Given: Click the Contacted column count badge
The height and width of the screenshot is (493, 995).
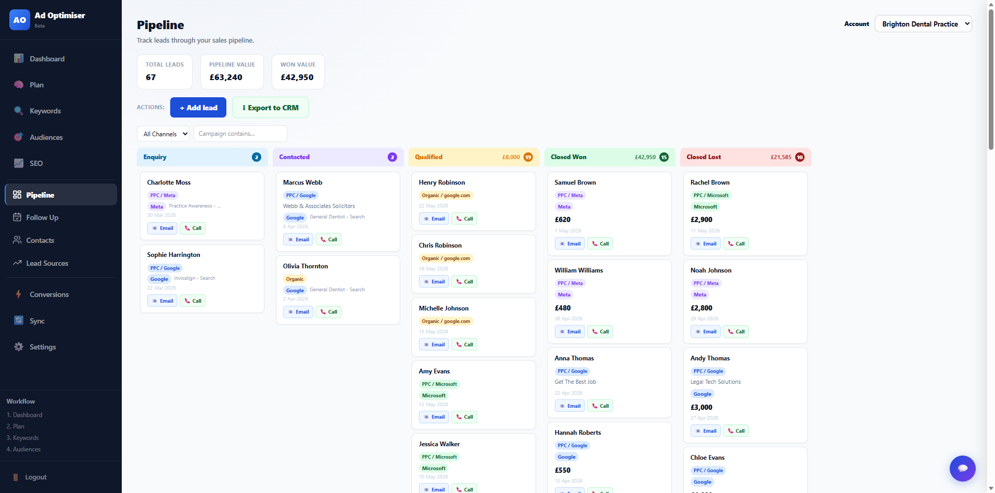Looking at the screenshot, I should tap(392, 157).
